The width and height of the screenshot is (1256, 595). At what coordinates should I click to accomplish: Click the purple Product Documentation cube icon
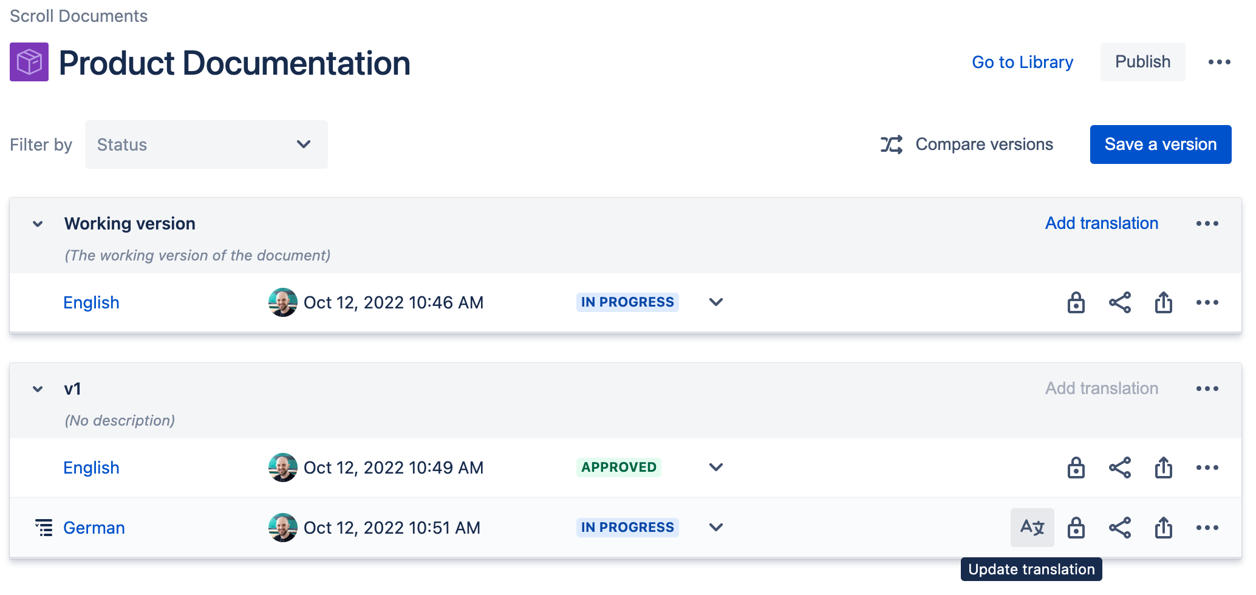29,62
